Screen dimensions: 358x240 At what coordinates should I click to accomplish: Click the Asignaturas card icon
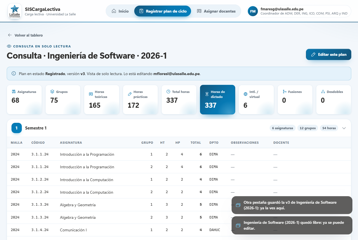click(13, 92)
